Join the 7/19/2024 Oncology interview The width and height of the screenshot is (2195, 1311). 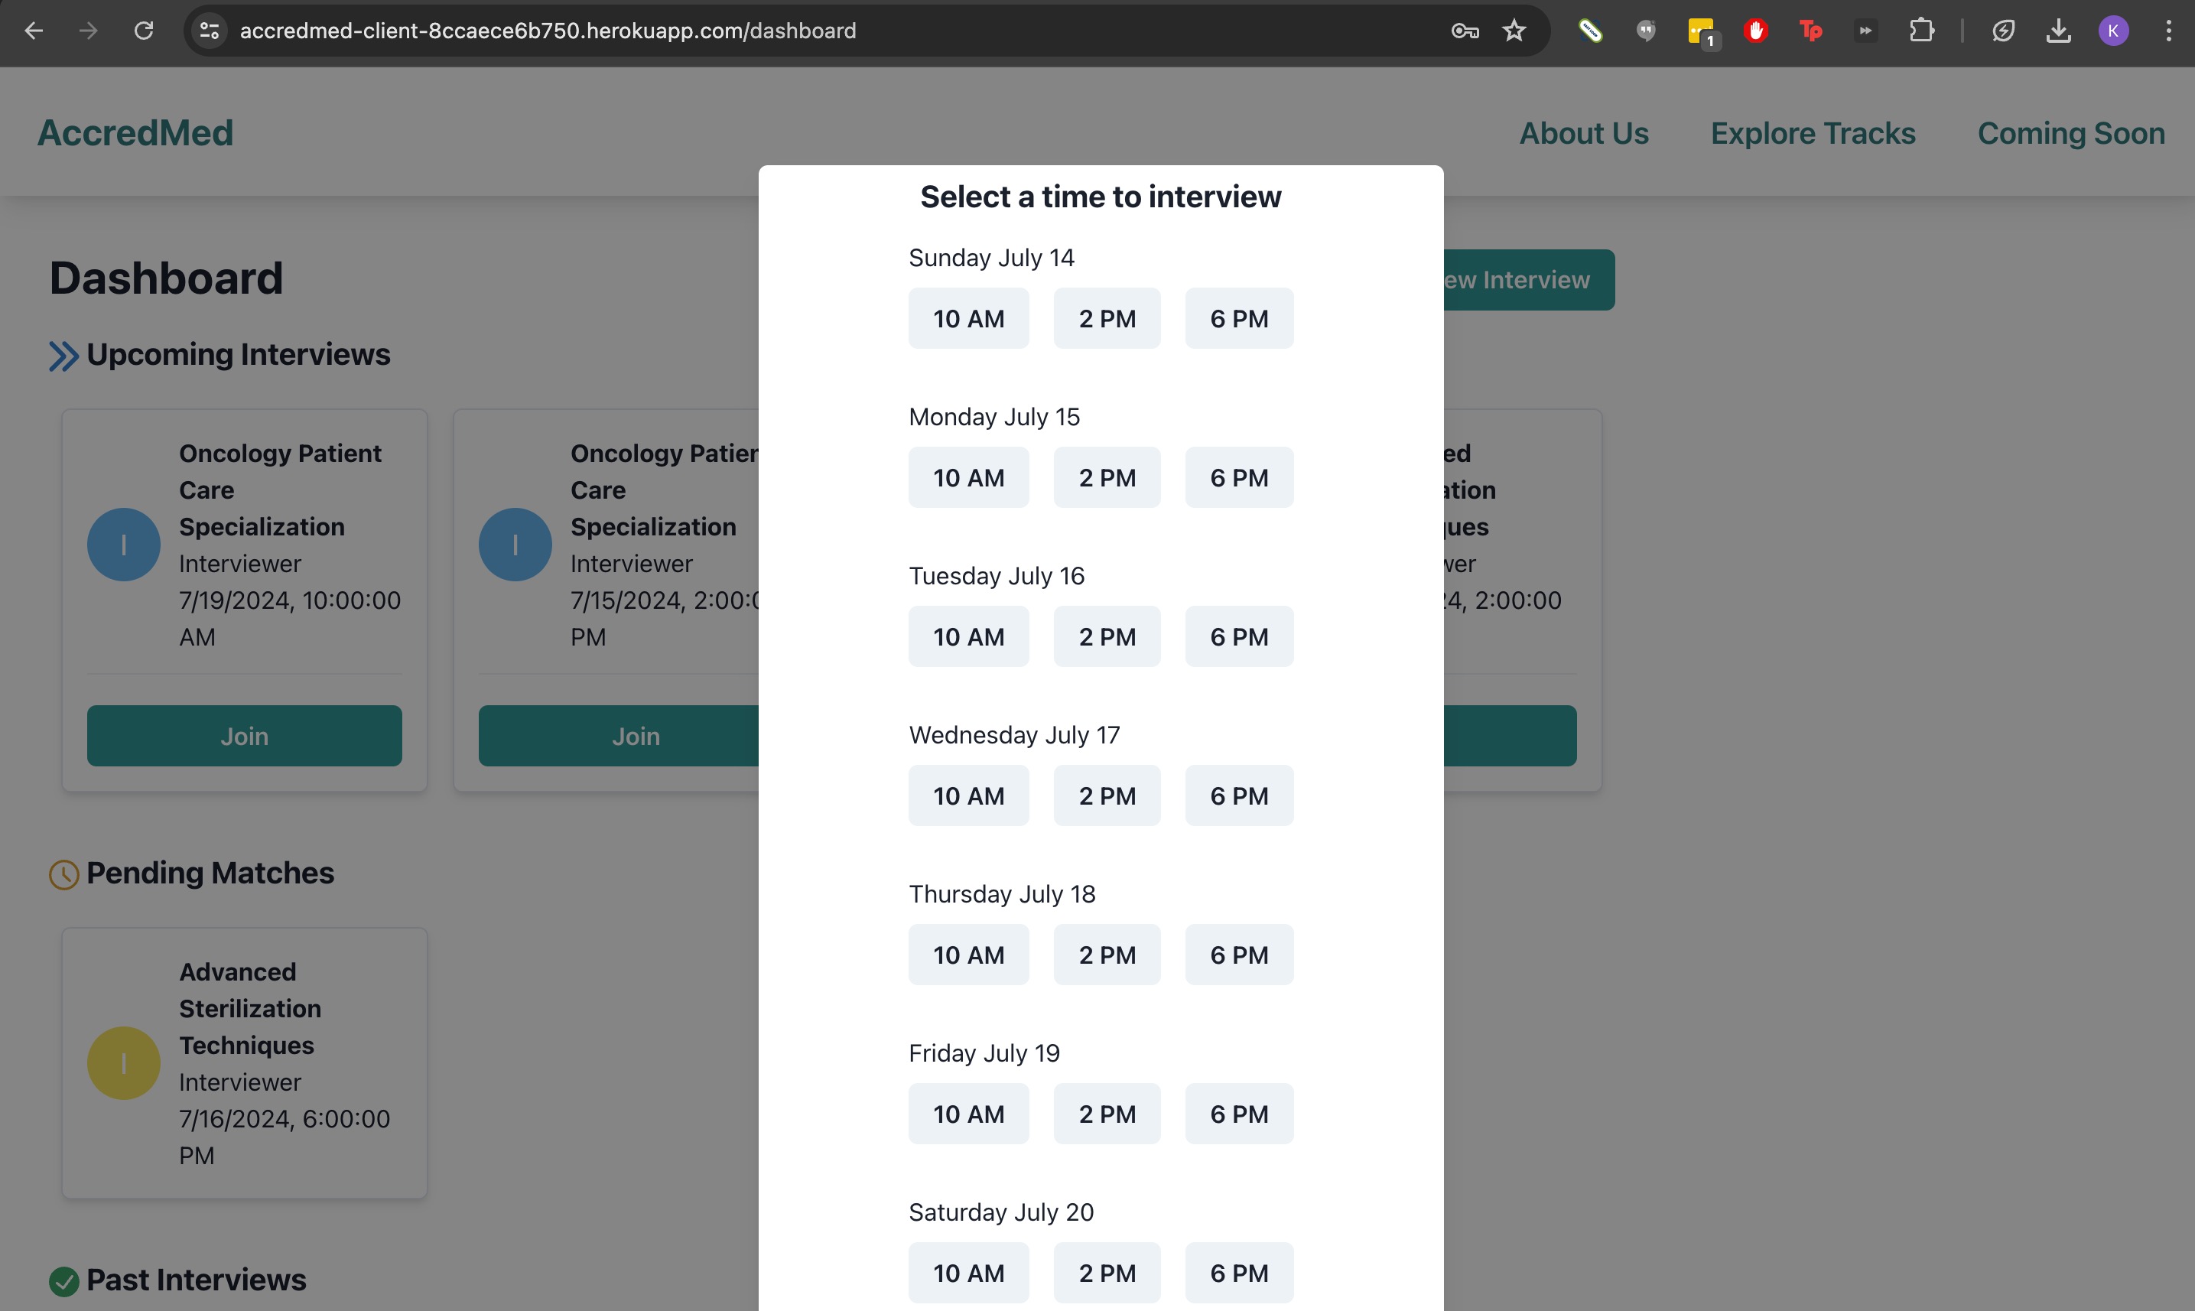[x=244, y=736]
